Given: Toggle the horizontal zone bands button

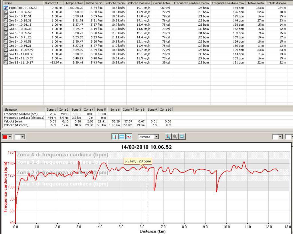Looking at the screenshot, I should pyautogui.click(x=122, y=137).
